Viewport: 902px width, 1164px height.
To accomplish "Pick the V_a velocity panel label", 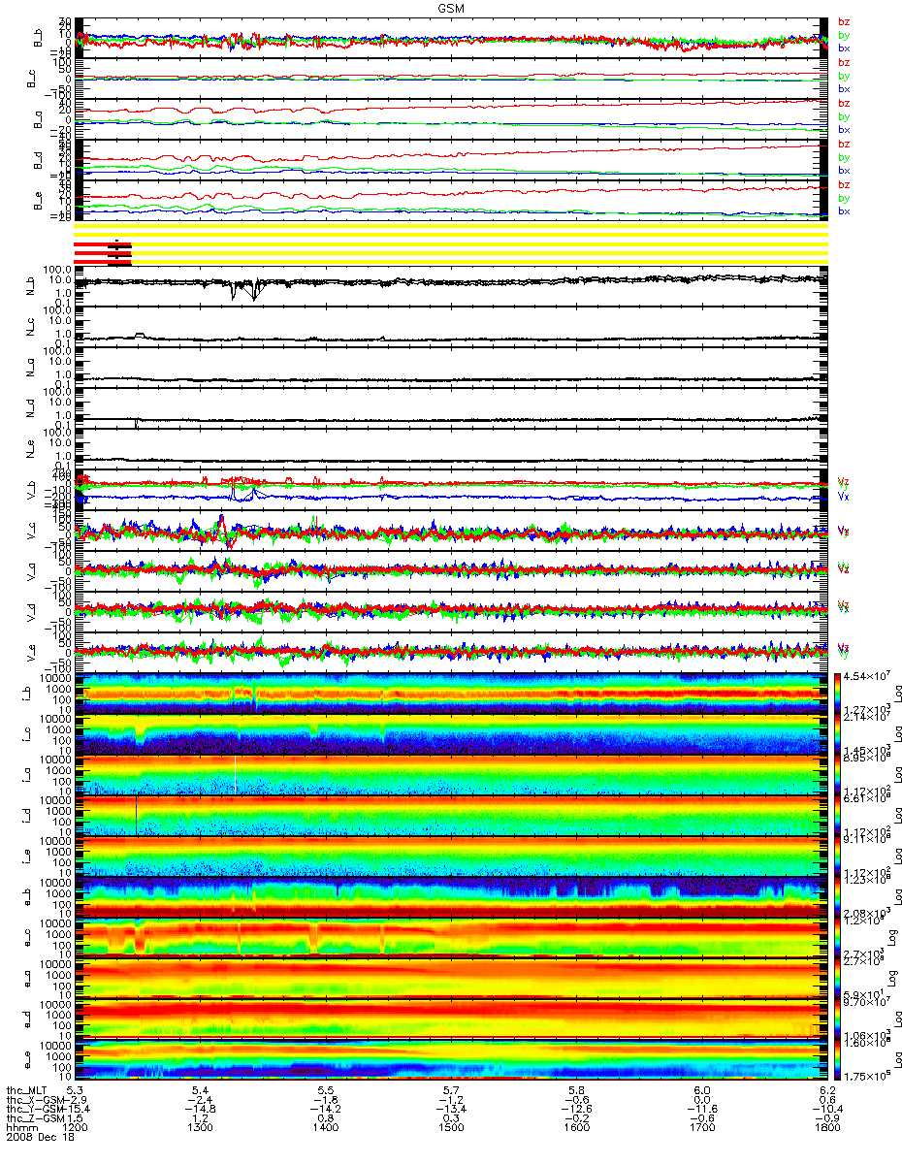I will pyautogui.click(x=33, y=570).
